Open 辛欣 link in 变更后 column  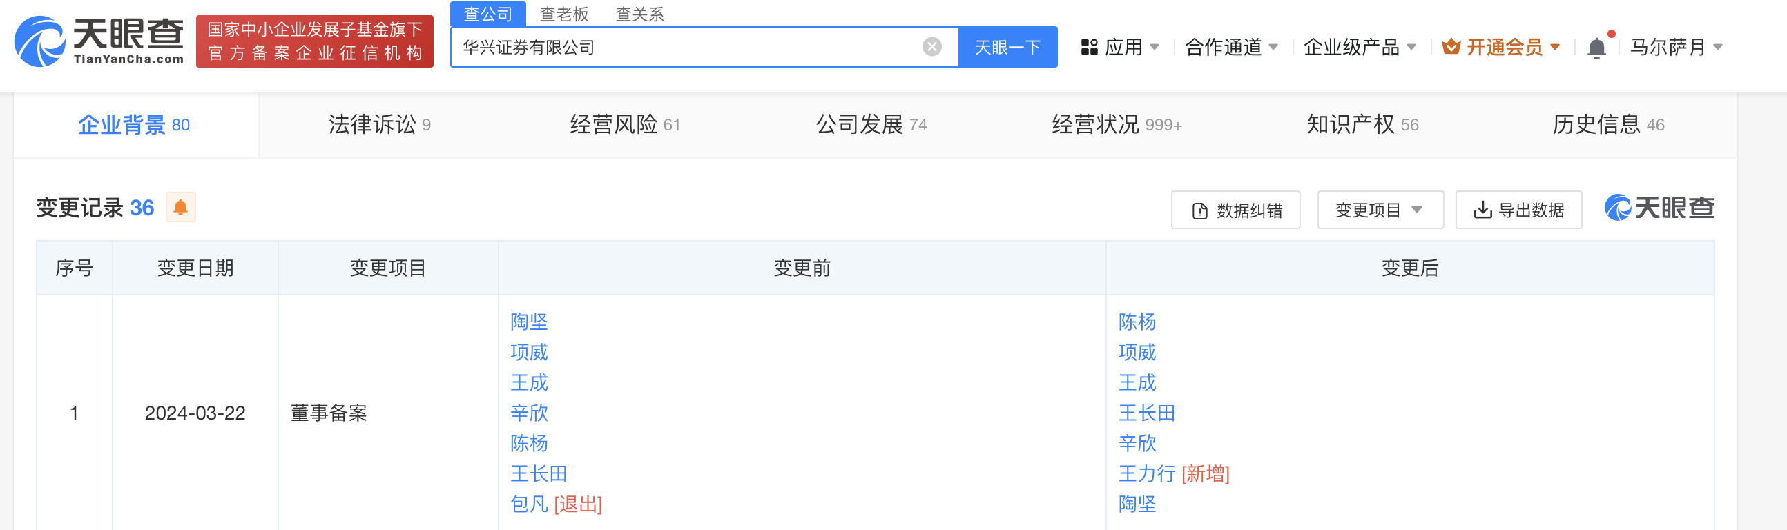(1137, 443)
